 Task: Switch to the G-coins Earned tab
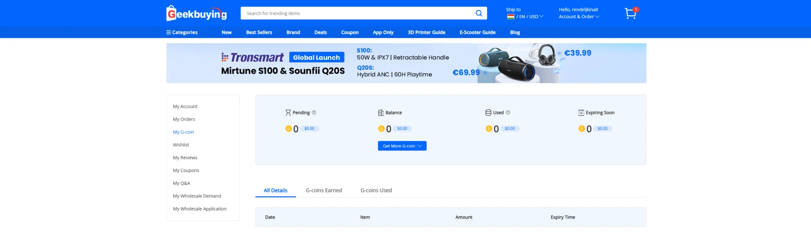(x=324, y=190)
